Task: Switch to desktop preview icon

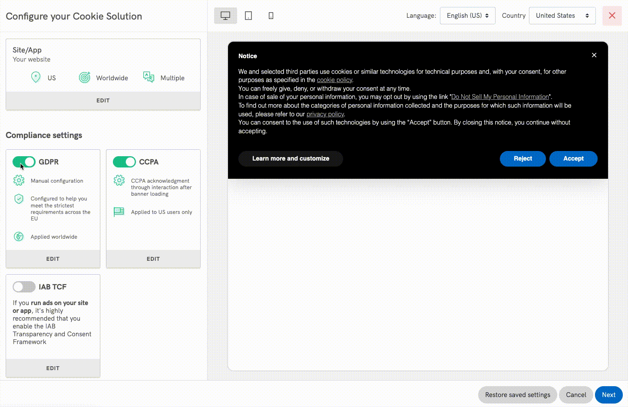Action: (225, 16)
